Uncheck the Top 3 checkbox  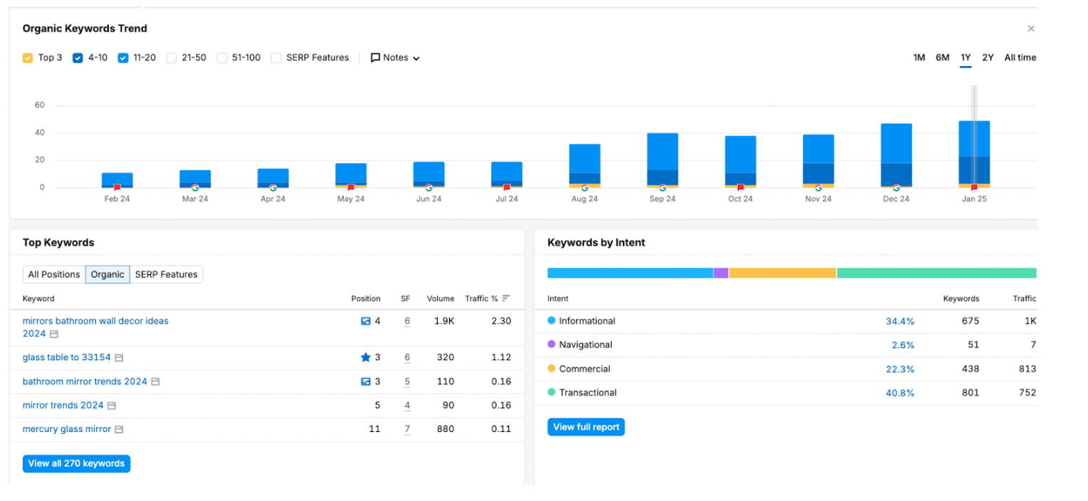[x=28, y=58]
